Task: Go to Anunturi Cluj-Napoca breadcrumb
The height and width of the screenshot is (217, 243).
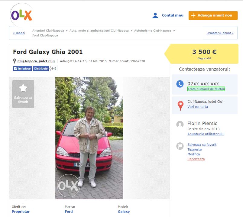Action: click(x=48, y=31)
